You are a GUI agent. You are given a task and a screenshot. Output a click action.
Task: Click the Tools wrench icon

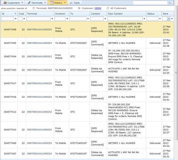pos(71,3)
